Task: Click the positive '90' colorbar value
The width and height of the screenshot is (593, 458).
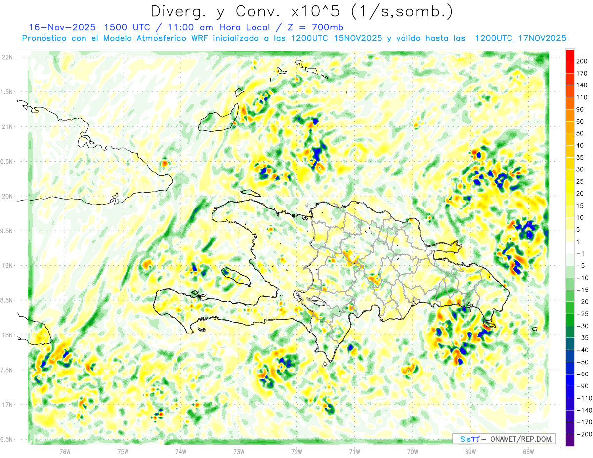Action: 580,109
